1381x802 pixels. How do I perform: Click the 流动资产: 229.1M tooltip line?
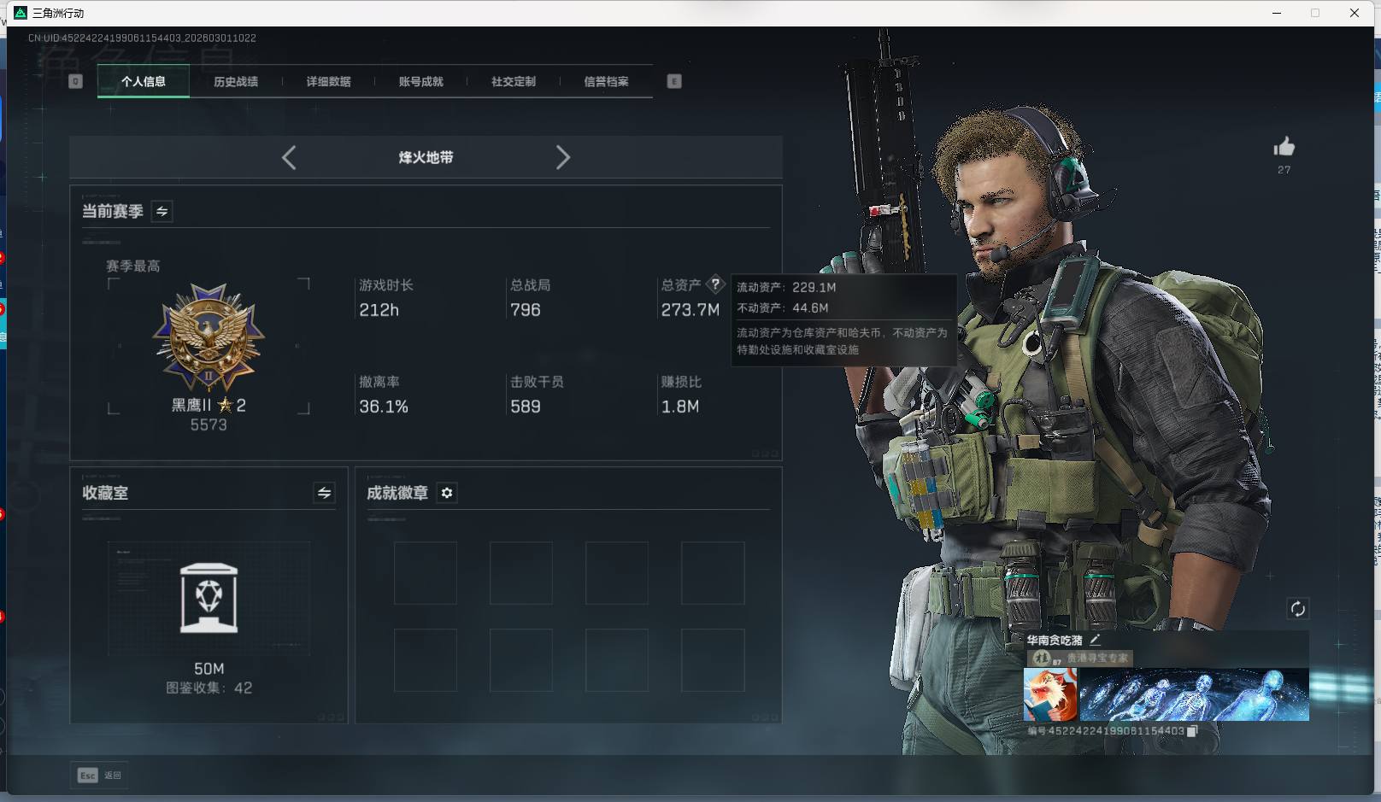[786, 287]
